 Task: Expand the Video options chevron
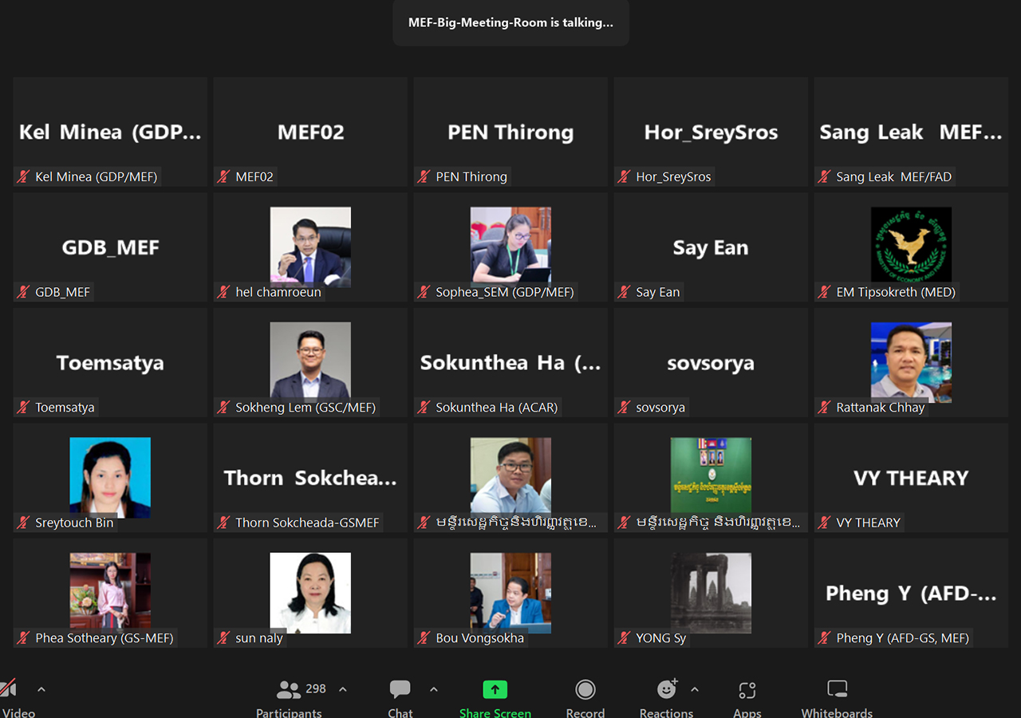coord(41,689)
